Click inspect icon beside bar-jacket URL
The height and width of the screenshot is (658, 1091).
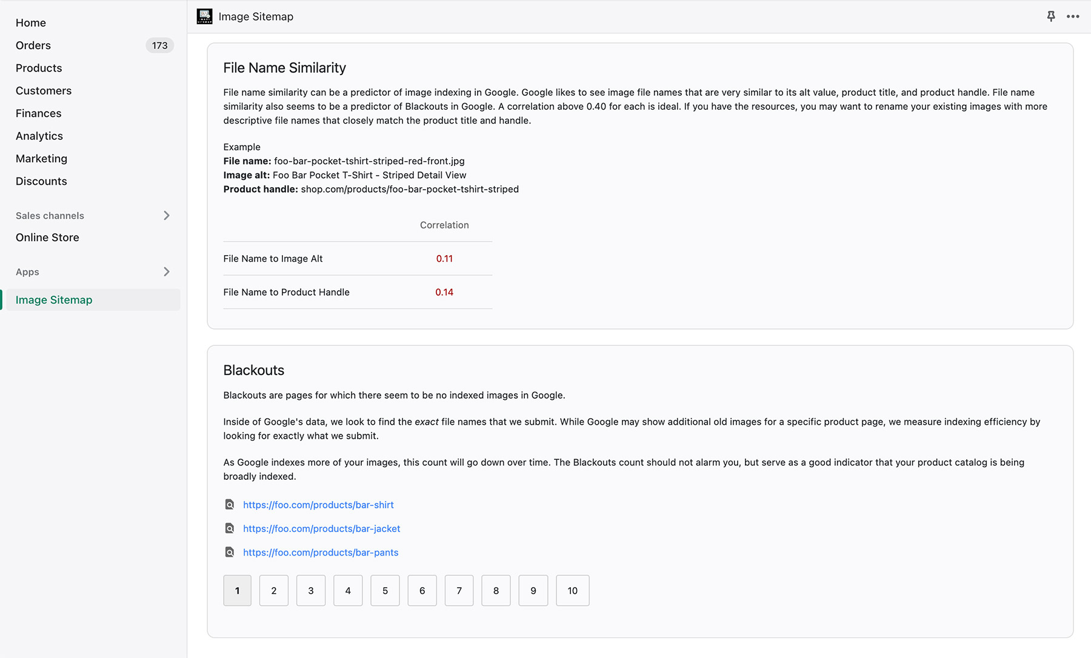[x=230, y=528]
